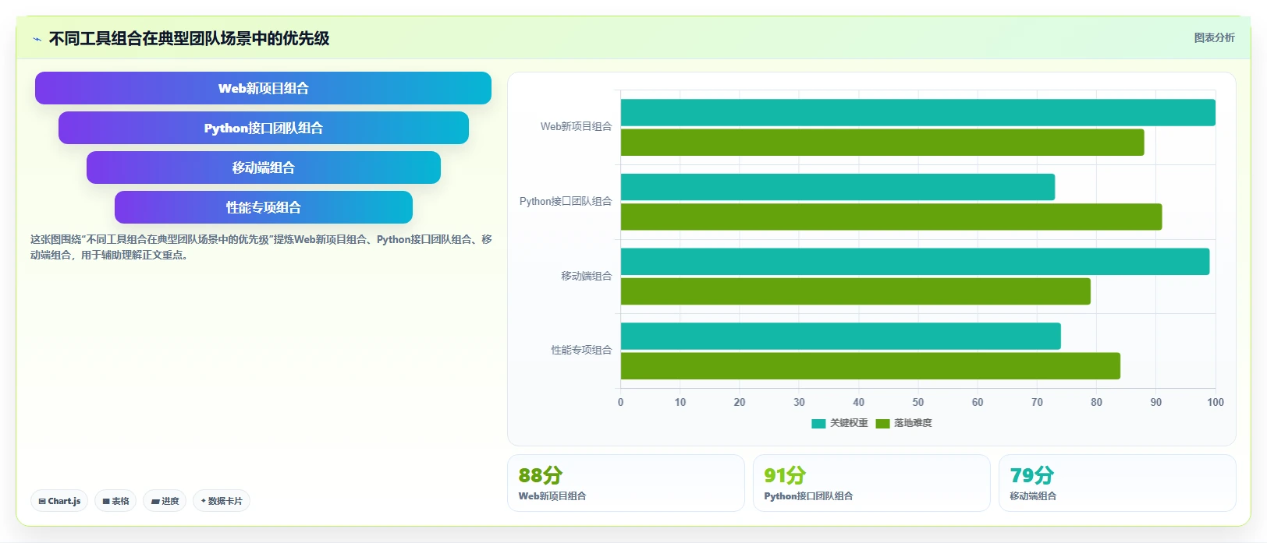Click the 表格 tag chip
The height and width of the screenshot is (543, 1267).
[x=115, y=501]
